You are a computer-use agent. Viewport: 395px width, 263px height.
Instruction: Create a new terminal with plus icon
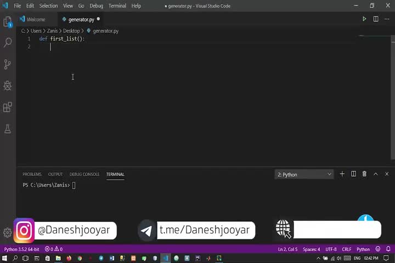coord(342,174)
